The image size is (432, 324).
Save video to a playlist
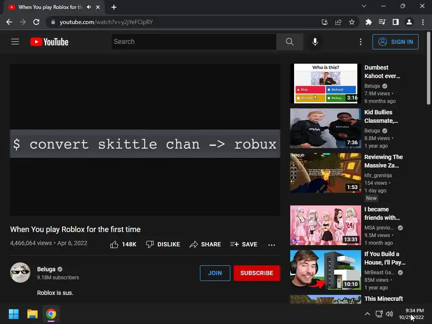[244, 244]
